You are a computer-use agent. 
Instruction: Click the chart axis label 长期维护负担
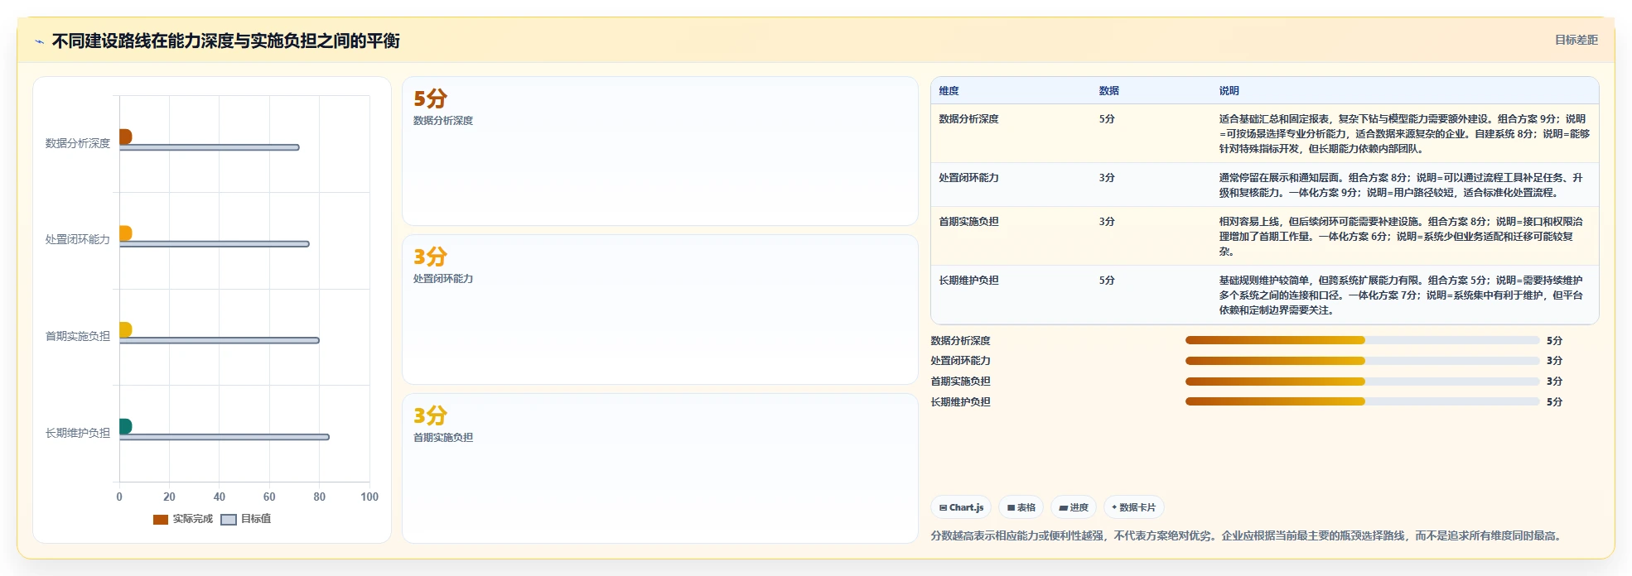pyautogui.click(x=77, y=433)
